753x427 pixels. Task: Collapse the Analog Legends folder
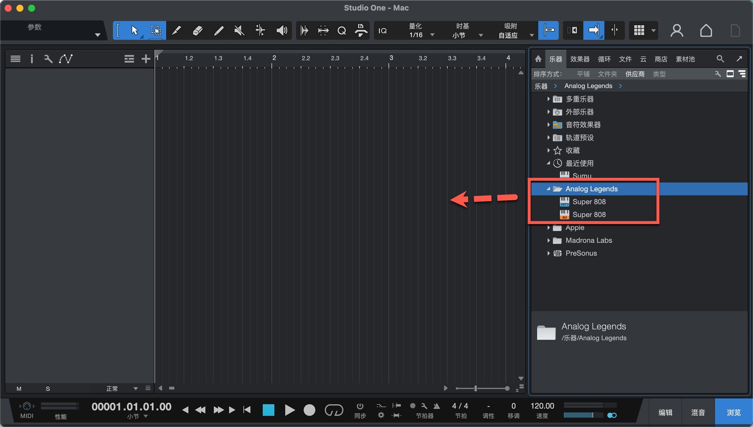[548, 189]
